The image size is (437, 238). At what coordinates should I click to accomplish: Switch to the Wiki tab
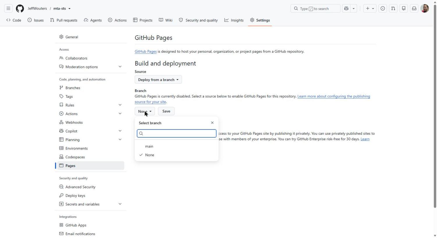(x=166, y=20)
